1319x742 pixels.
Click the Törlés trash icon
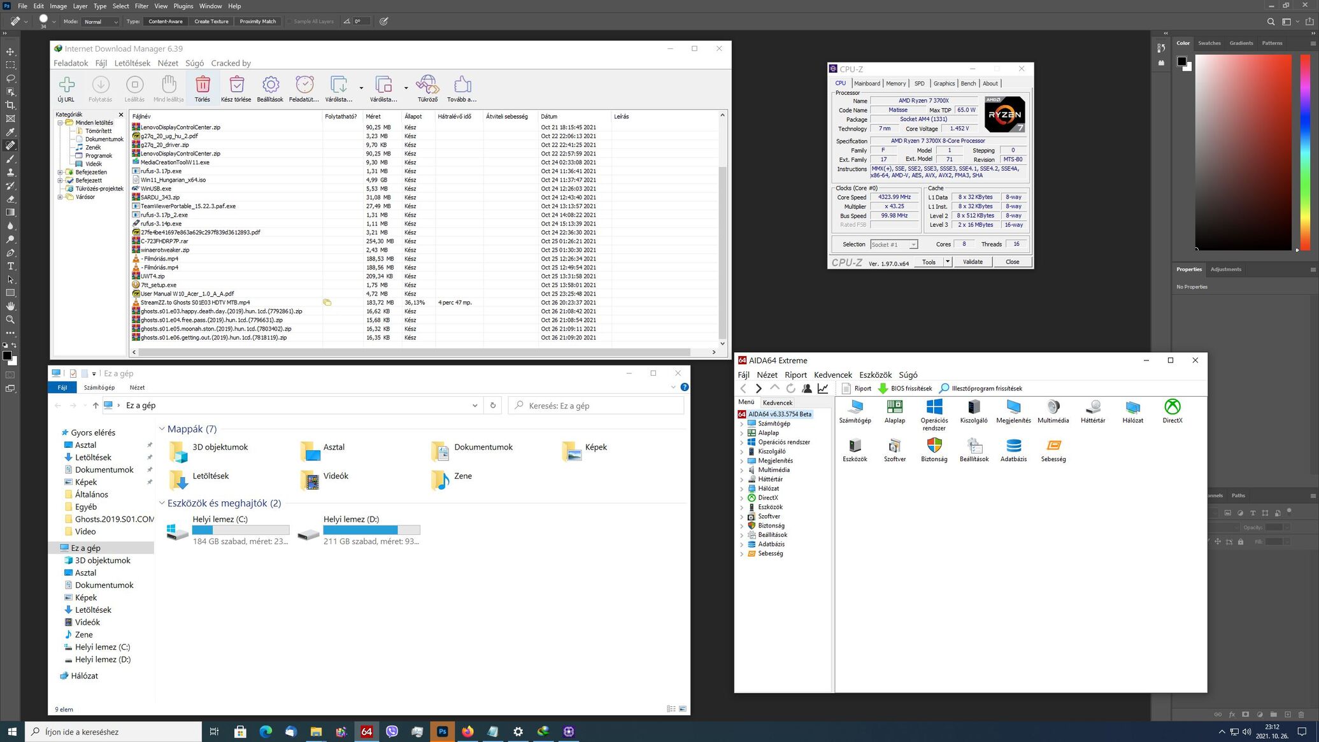click(203, 85)
